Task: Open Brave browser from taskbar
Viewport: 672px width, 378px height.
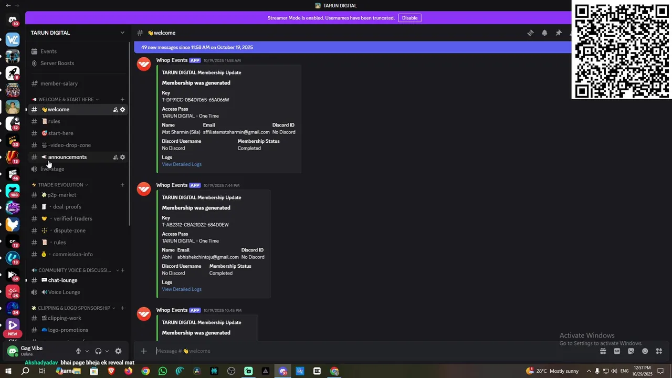Action: pos(111,371)
